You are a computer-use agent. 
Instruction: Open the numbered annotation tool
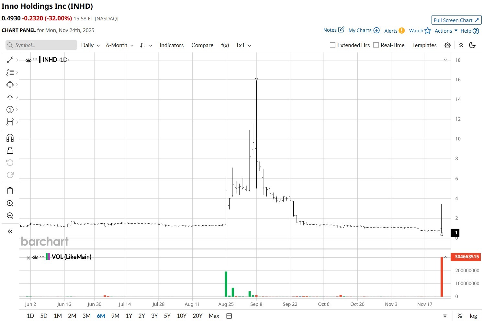click(10, 110)
